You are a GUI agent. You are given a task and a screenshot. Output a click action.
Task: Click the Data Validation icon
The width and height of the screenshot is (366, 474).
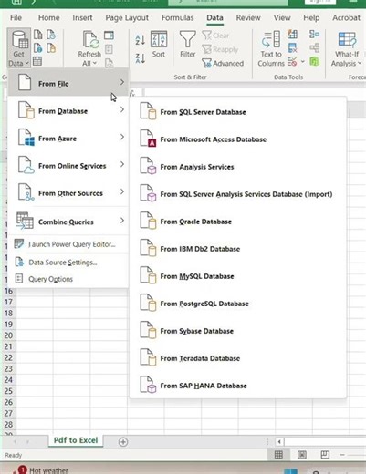(x=292, y=61)
